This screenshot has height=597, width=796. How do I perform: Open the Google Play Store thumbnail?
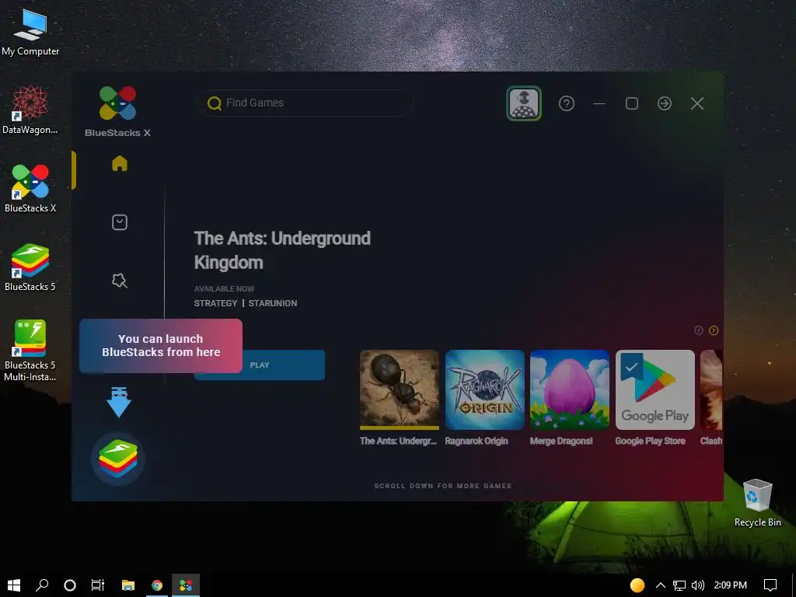pyautogui.click(x=655, y=389)
